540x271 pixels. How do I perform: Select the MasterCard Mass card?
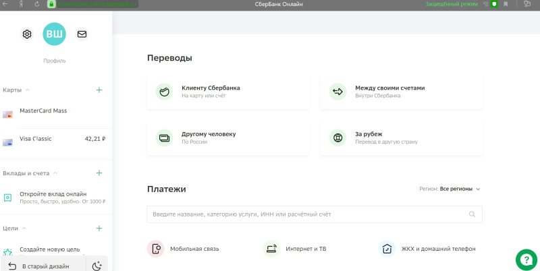point(43,111)
